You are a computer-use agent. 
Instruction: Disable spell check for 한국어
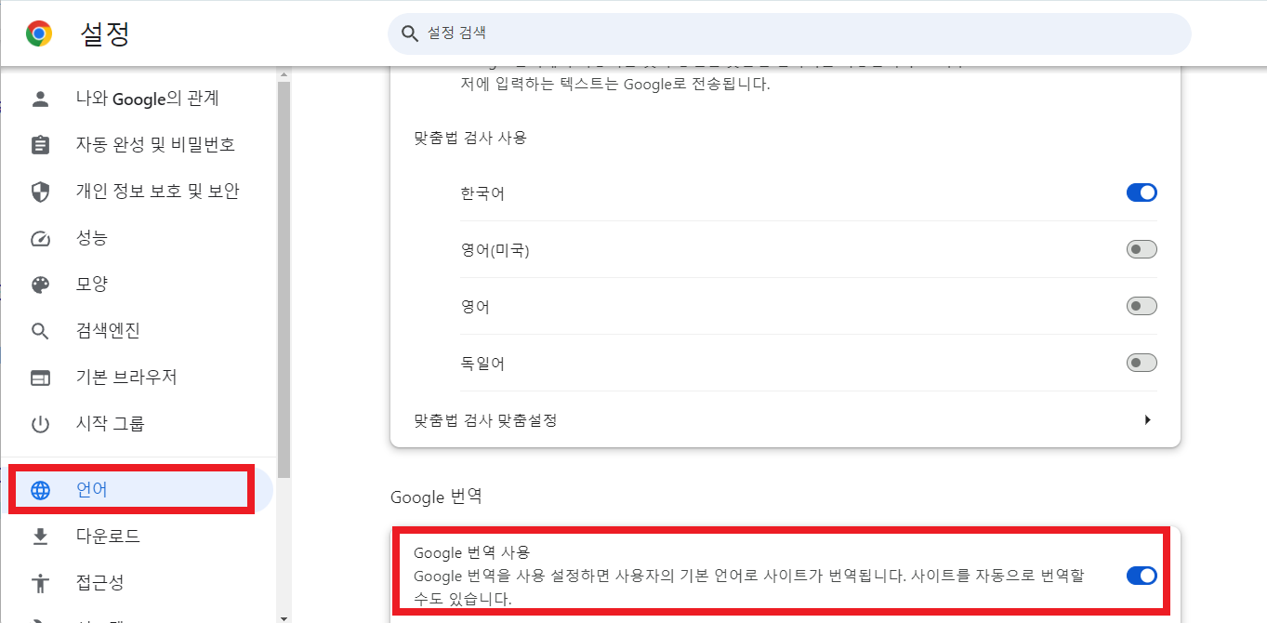coord(1142,192)
